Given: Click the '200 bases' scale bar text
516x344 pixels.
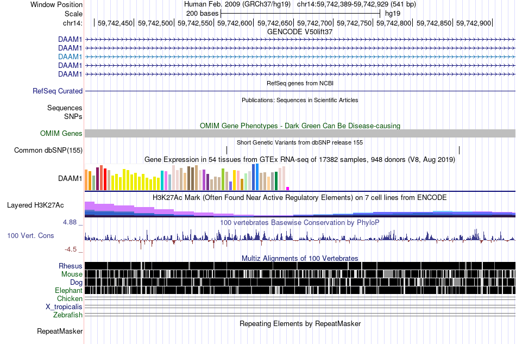Looking at the screenshot, I should pos(202,14).
